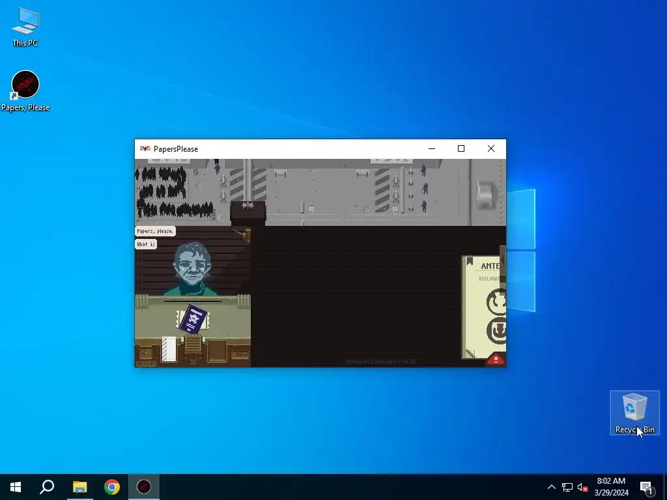This screenshot has height=500, width=667.
Task: Click the entrant's face portrait
Action: click(x=192, y=264)
